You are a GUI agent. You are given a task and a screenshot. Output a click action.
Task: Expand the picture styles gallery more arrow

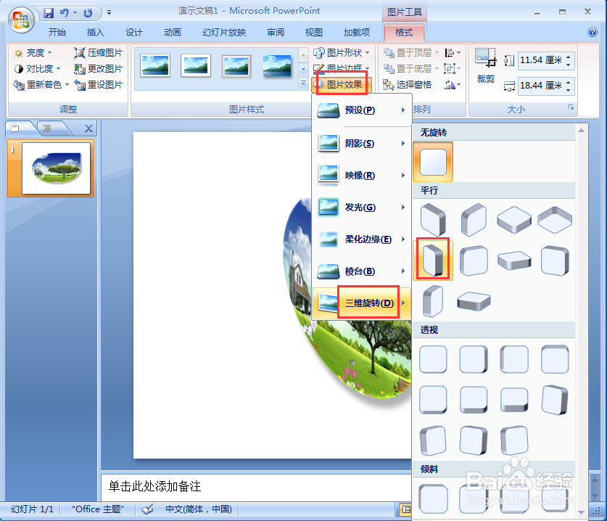[x=303, y=83]
